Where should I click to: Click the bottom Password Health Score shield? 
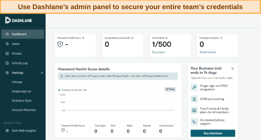click(63, 130)
